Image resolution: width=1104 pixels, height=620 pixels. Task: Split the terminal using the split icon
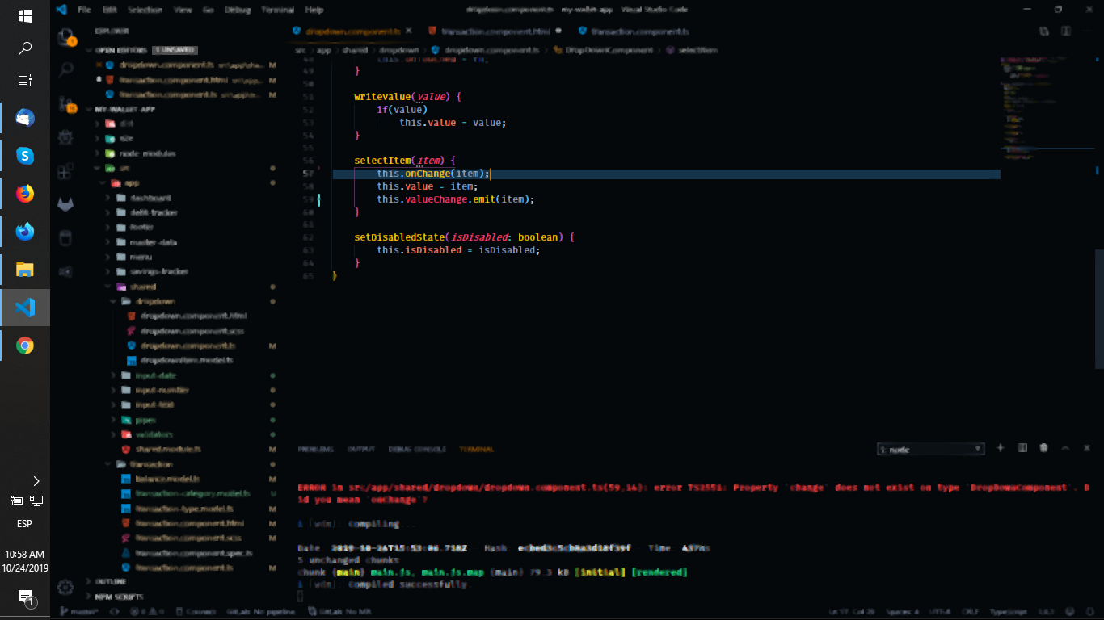pos(1022,447)
